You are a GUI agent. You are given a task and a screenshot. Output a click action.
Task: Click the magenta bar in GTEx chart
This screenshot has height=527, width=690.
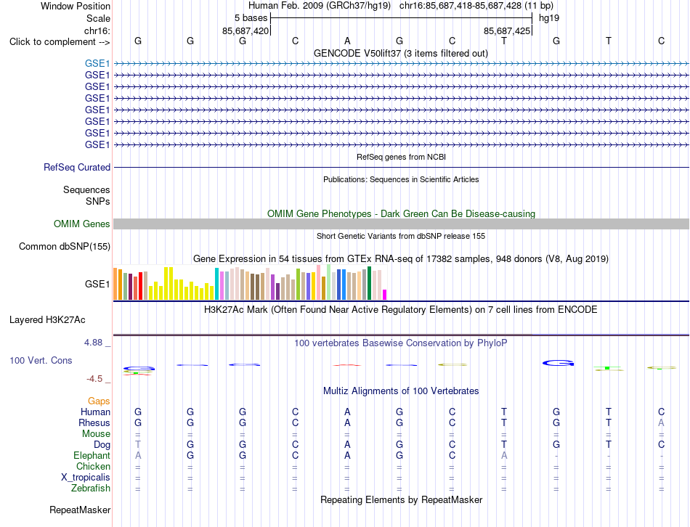[x=385, y=295]
